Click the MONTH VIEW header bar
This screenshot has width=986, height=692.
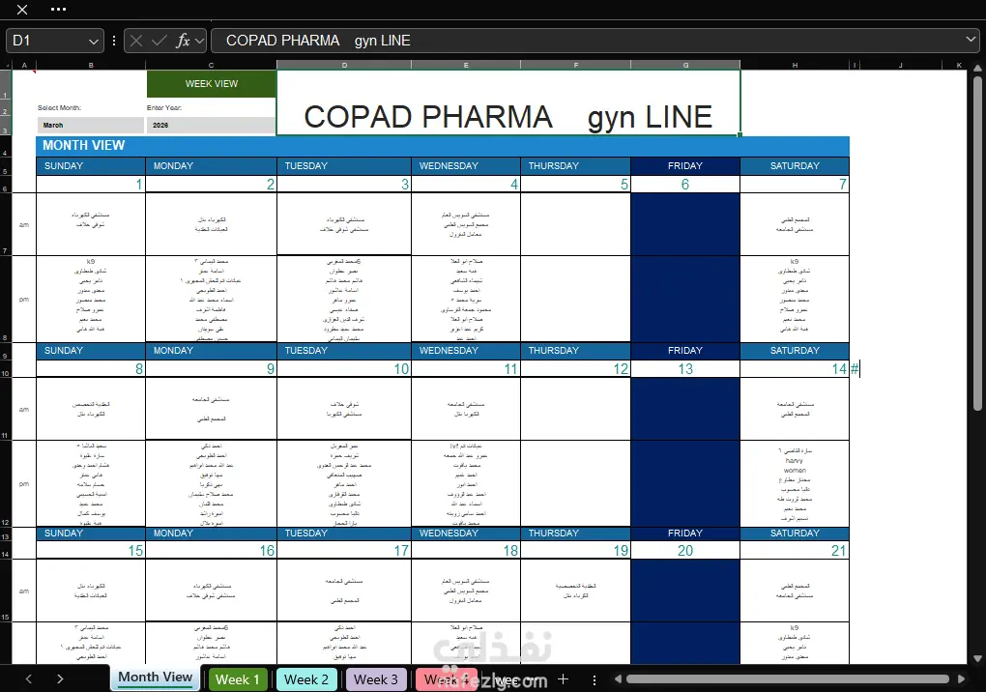coord(443,146)
